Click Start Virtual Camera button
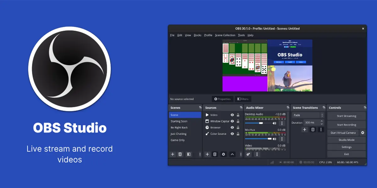The height and width of the screenshot is (188, 377). click(x=343, y=133)
